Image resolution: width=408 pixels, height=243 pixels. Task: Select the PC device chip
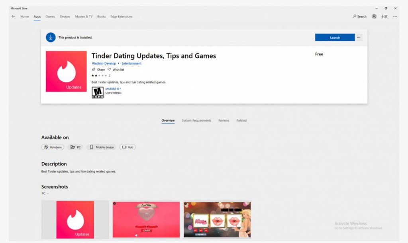tap(75, 147)
